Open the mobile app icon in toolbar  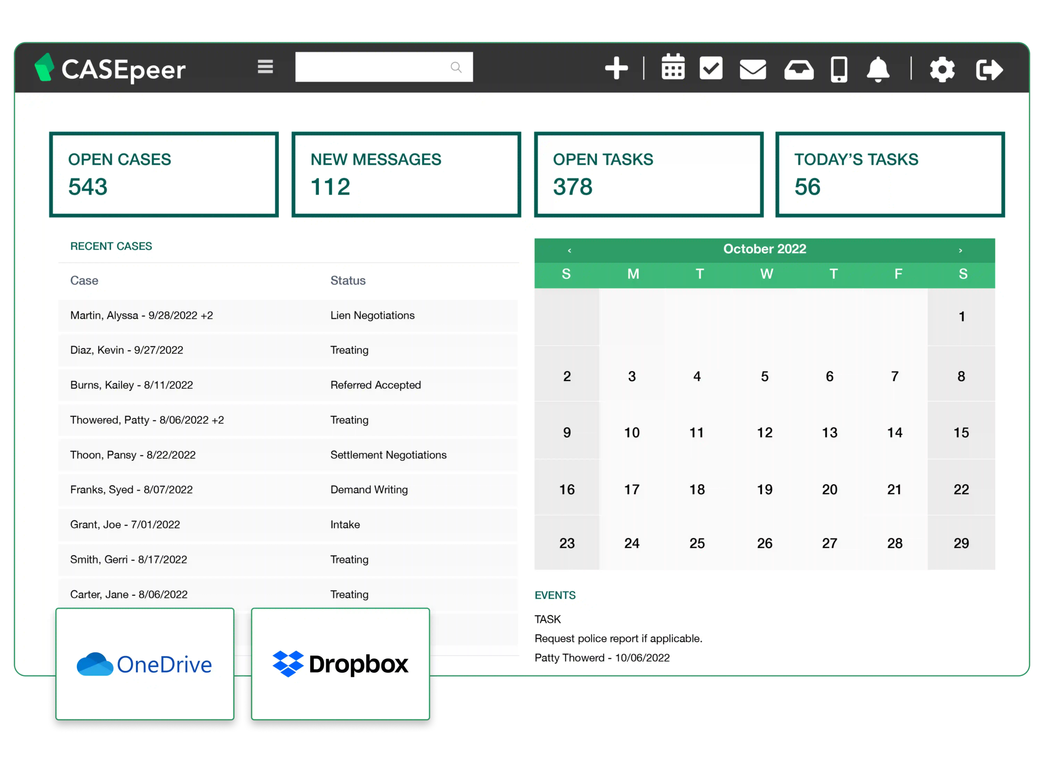(x=839, y=69)
